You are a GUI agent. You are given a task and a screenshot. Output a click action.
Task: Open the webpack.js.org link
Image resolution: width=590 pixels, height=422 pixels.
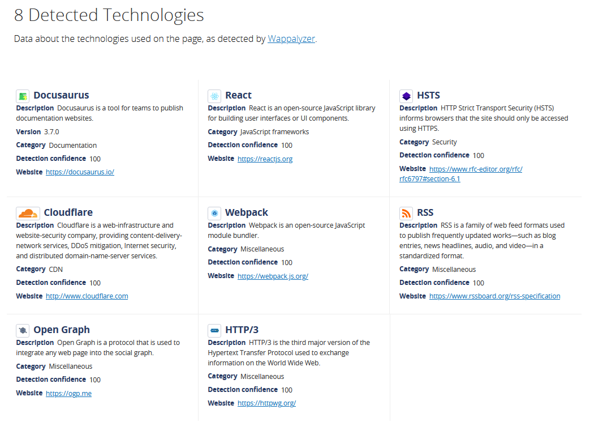273,276
